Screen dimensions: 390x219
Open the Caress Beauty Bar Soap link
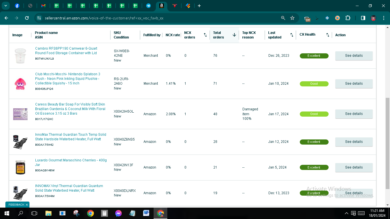(70, 109)
